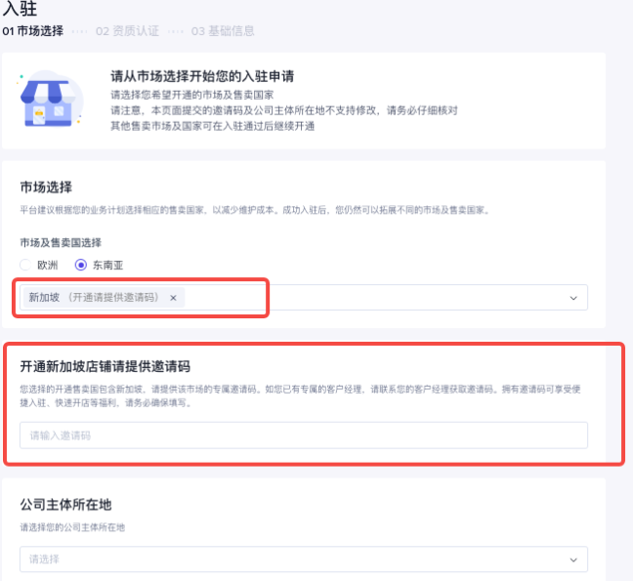Go to step 01 市场选择
This screenshot has width=633, height=581.
click(x=32, y=31)
